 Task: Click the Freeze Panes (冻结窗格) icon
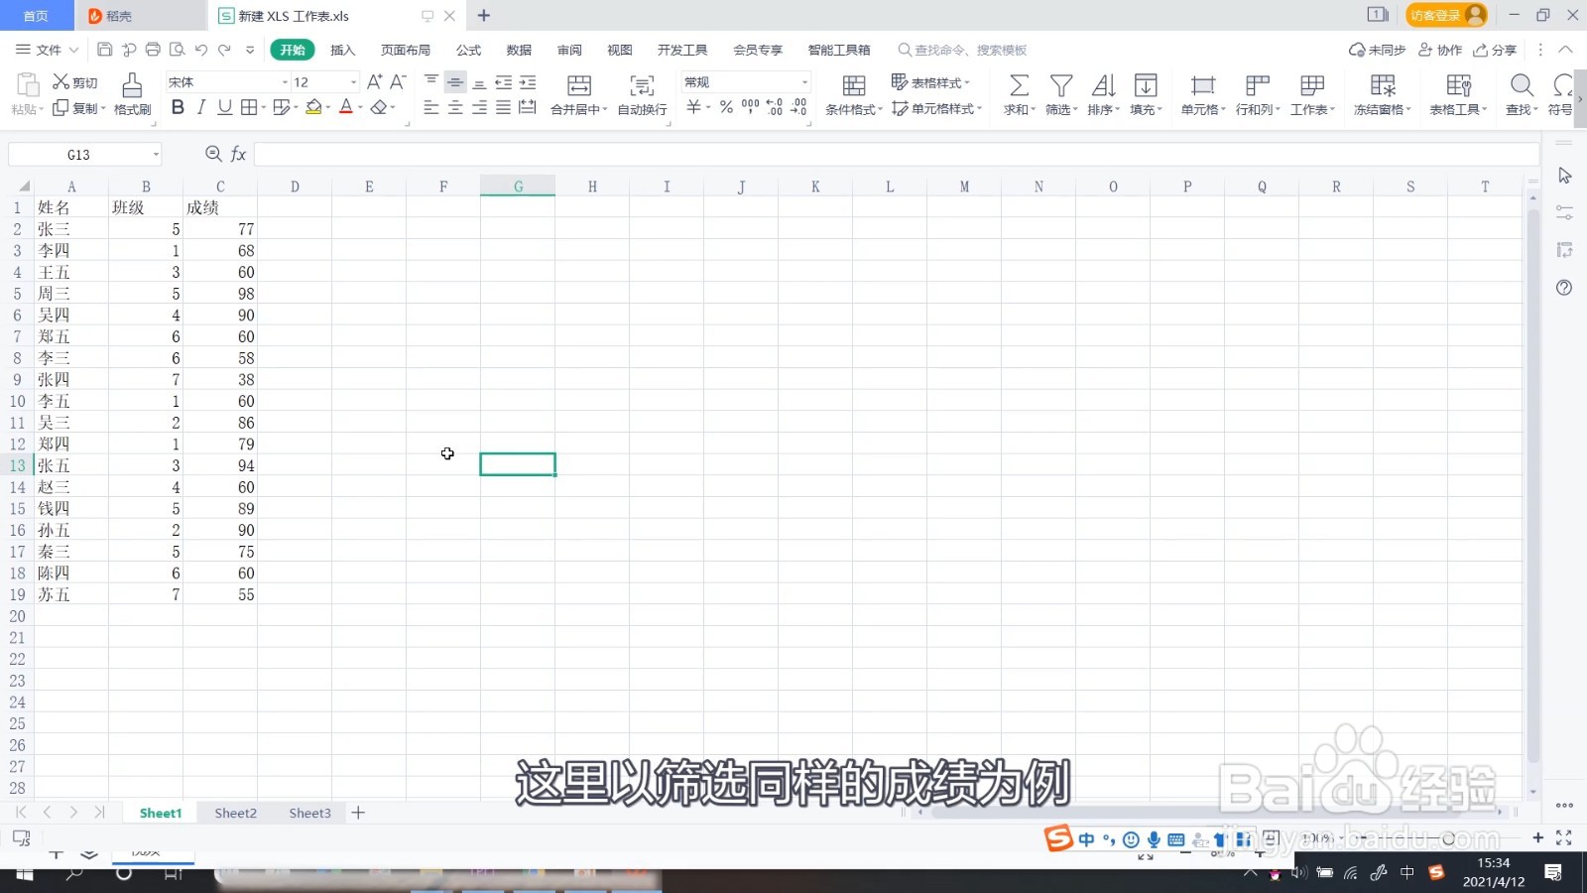click(x=1383, y=86)
